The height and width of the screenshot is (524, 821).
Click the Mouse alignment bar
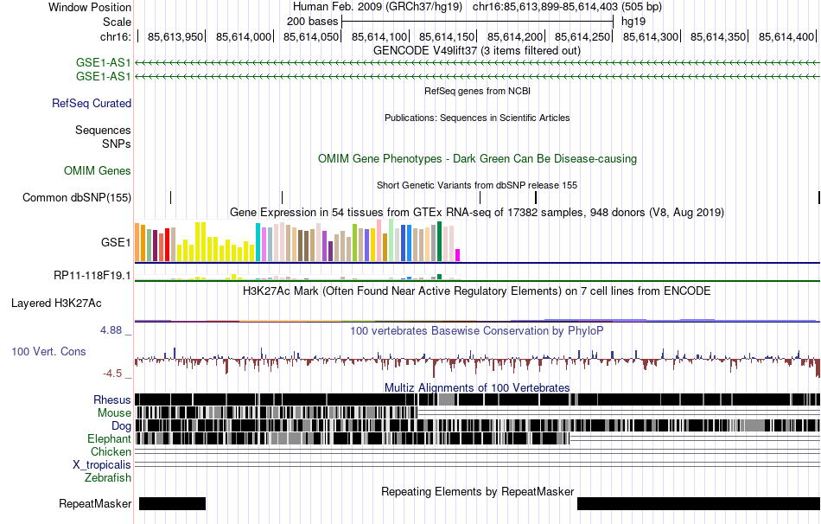[277, 413]
